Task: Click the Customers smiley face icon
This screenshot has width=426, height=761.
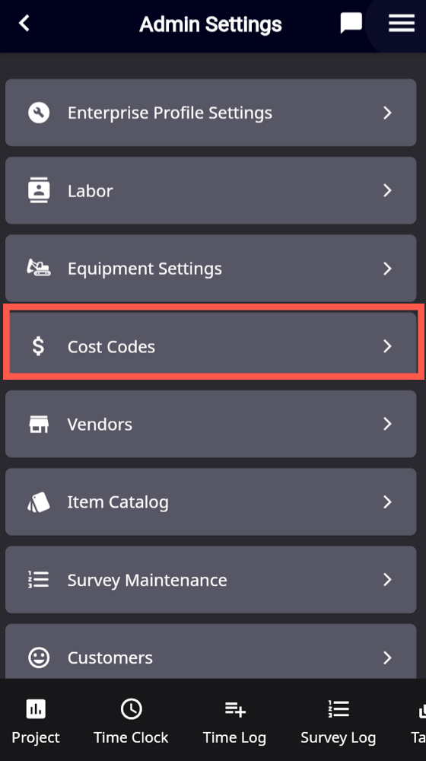Action: click(39, 658)
